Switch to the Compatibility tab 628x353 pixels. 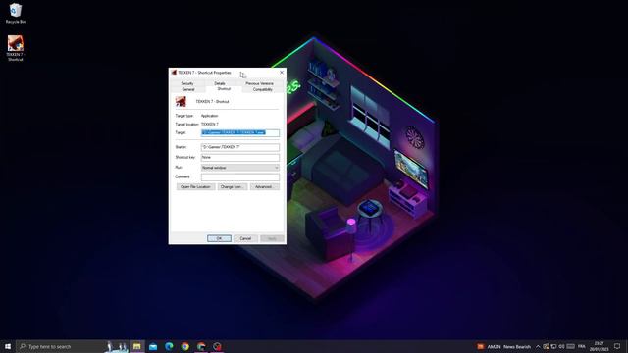(x=262, y=89)
